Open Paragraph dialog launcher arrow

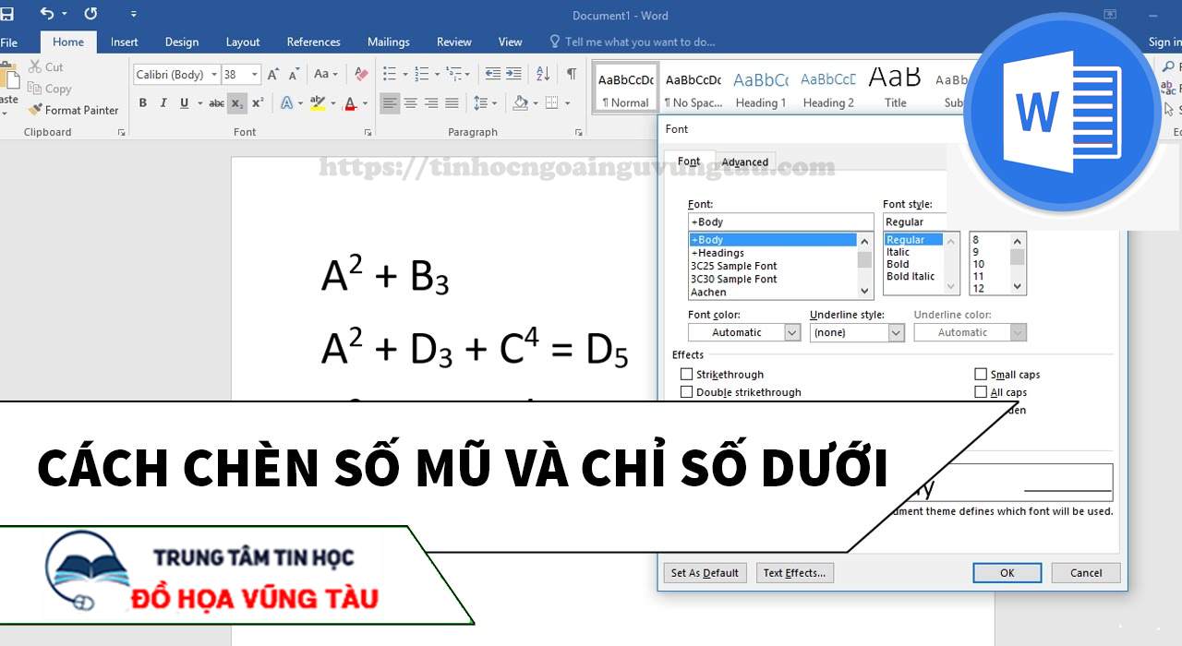(x=579, y=133)
